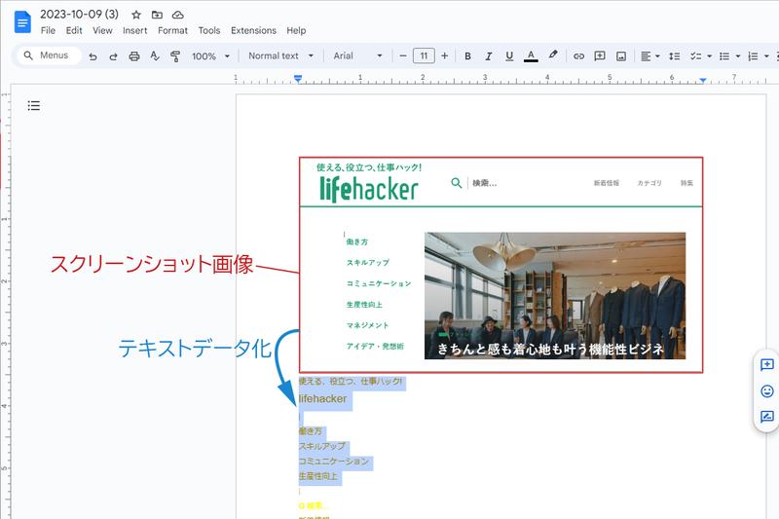Open the Arial font dropdown
Viewport: 779px width, 519px height.
click(357, 56)
